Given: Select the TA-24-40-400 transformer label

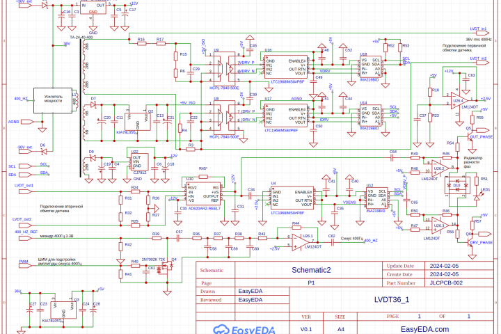Looking at the screenshot, I should (81, 38).
